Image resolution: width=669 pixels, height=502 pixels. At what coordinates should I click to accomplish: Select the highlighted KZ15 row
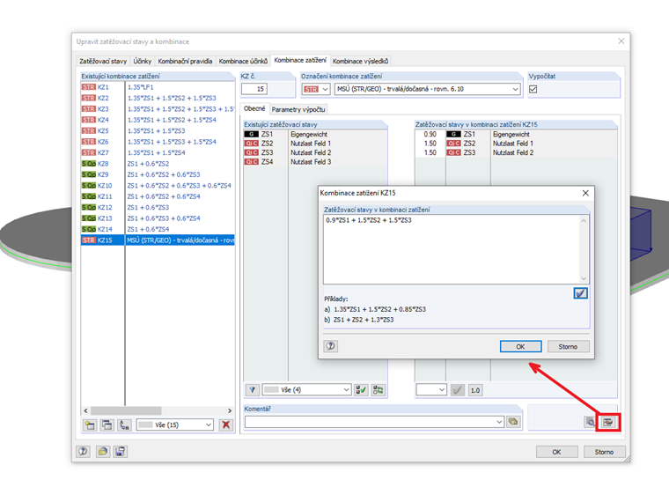pos(158,240)
